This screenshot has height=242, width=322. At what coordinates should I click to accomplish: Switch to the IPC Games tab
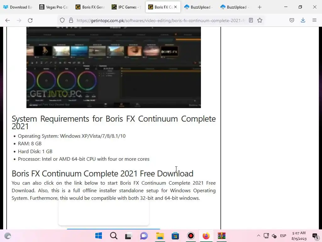click(126, 7)
